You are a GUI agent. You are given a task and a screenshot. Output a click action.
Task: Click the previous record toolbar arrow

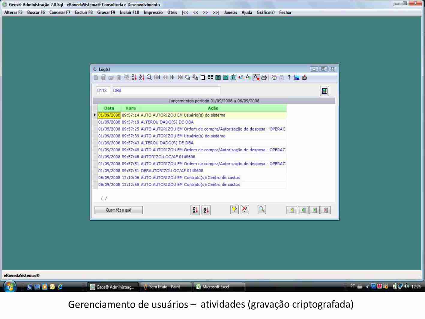[x=165, y=77]
